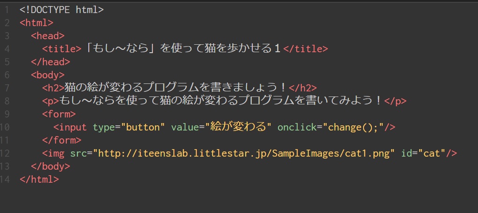Screen dimensions: 478x213
Task: Click the Japanese title text inside title tags
Action: [x=183, y=48]
